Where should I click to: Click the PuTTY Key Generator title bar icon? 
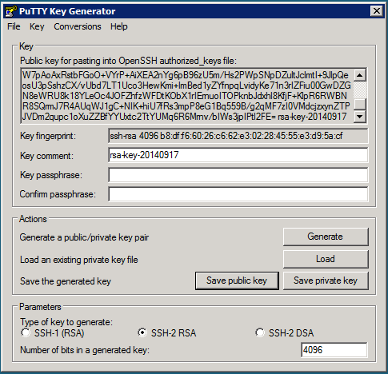(11, 11)
